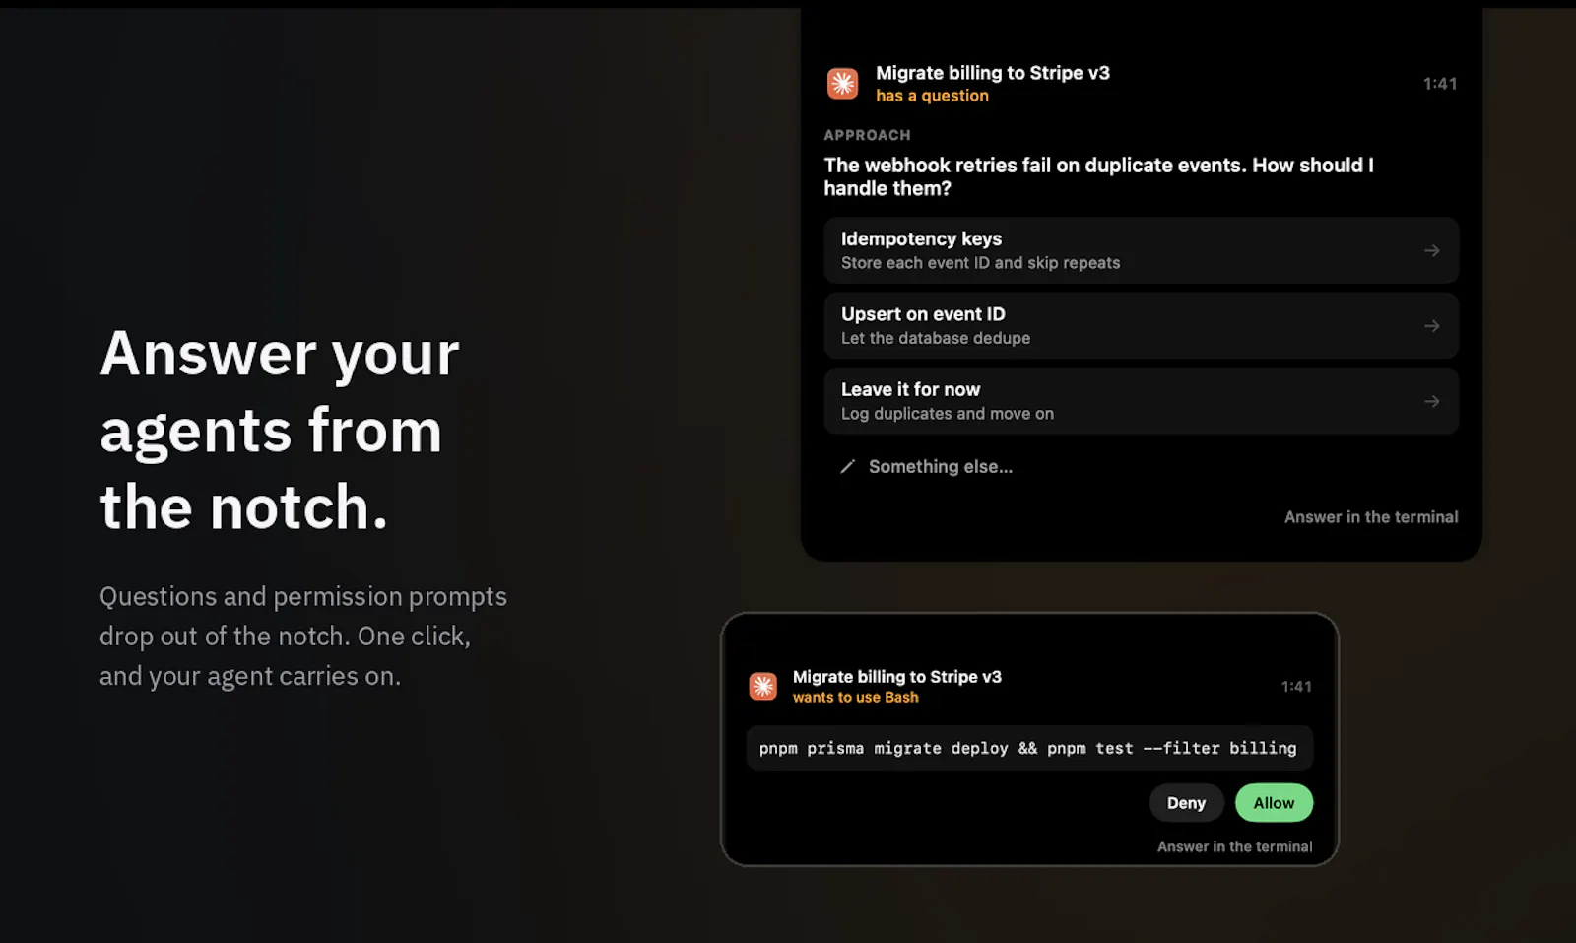
Task: Click the webhook retries question text
Action: pyautogui.click(x=1098, y=177)
